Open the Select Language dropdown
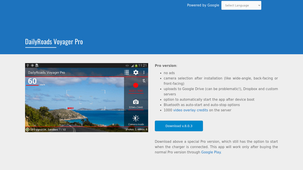The image size is (303, 170). tap(241, 5)
